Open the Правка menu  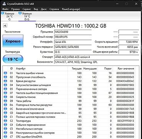coord(15,9)
